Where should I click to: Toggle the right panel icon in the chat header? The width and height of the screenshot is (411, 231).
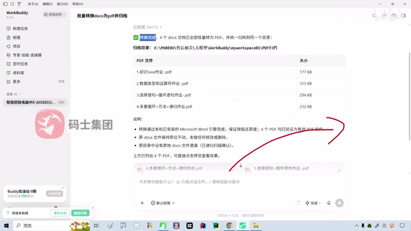[x=403, y=15]
